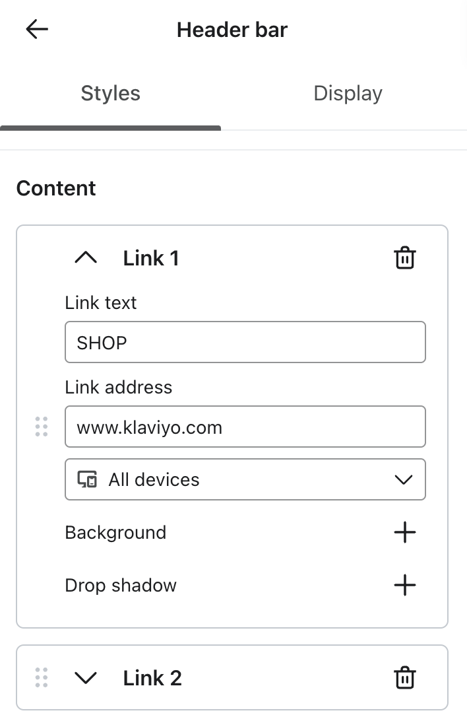Collapse the Link 1 section
The width and height of the screenshot is (467, 721).
pos(85,257)
